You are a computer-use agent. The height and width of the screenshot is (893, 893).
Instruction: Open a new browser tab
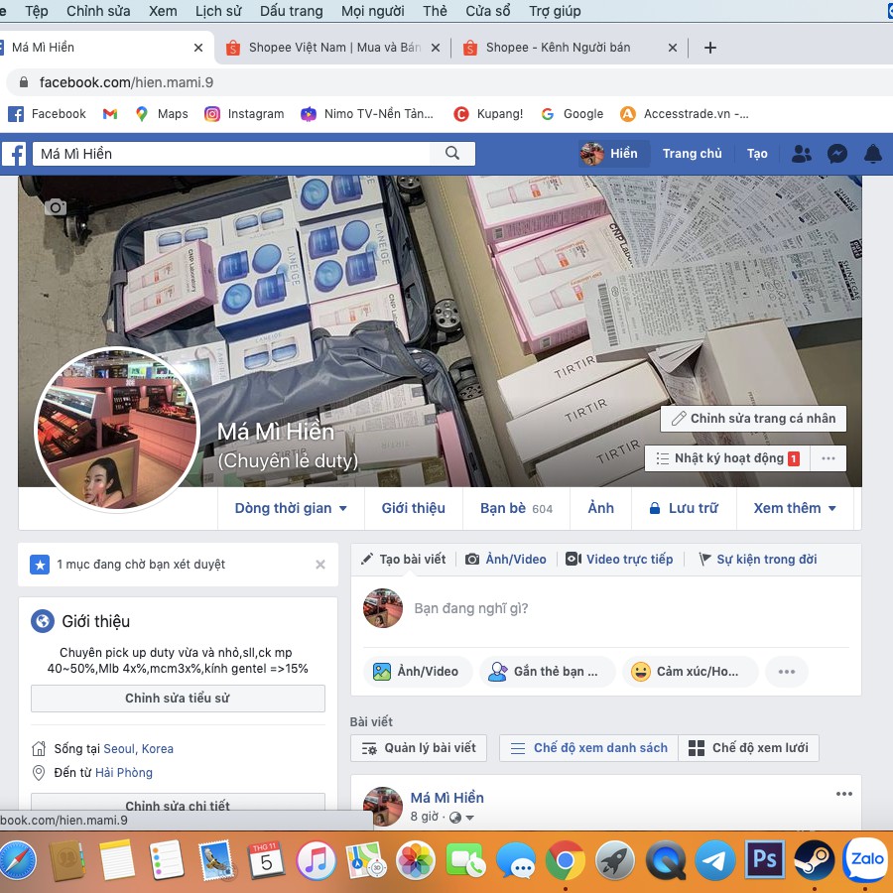pos(709,48)
